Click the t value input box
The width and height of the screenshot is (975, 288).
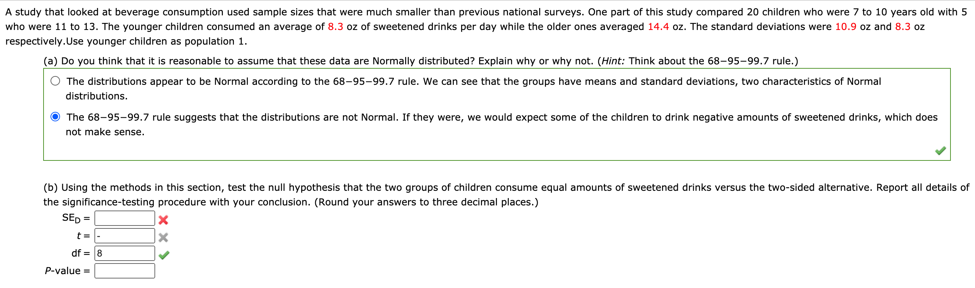pyautogui.click(x=124, y=236)
